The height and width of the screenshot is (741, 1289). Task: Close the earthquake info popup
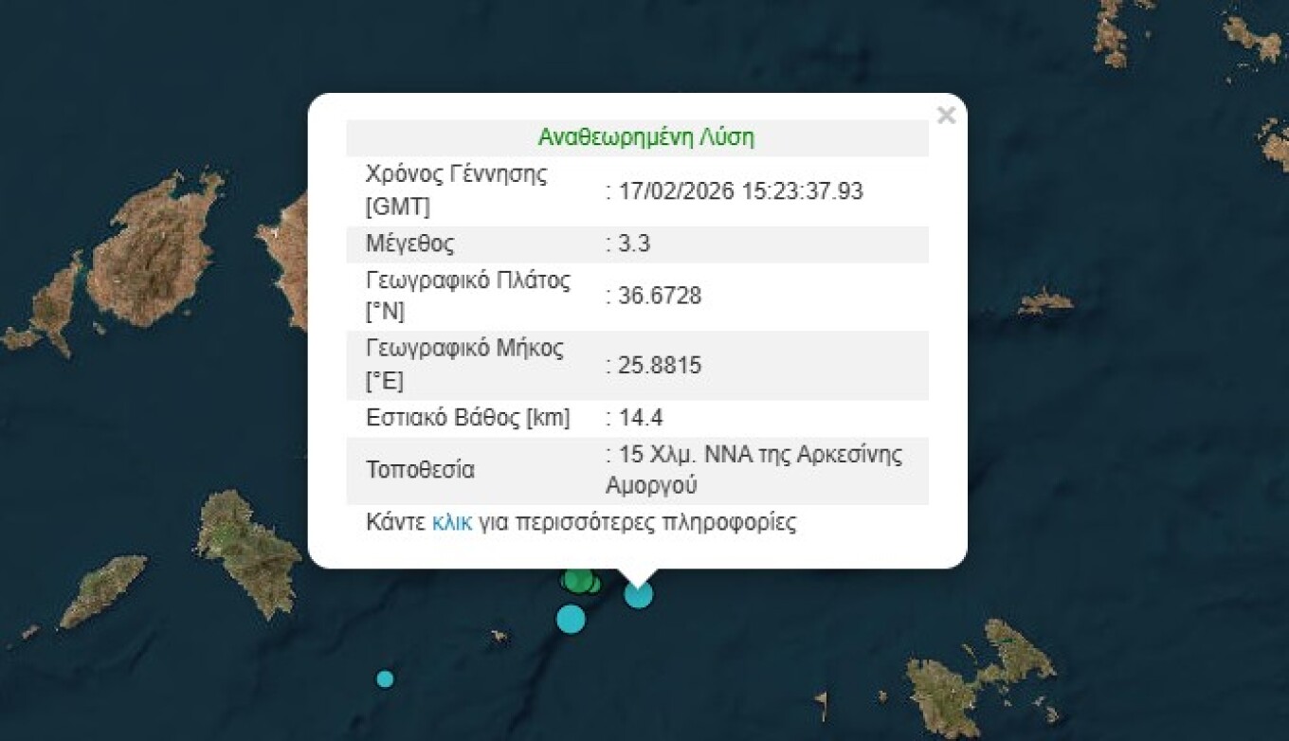click(x=945, y=116)
